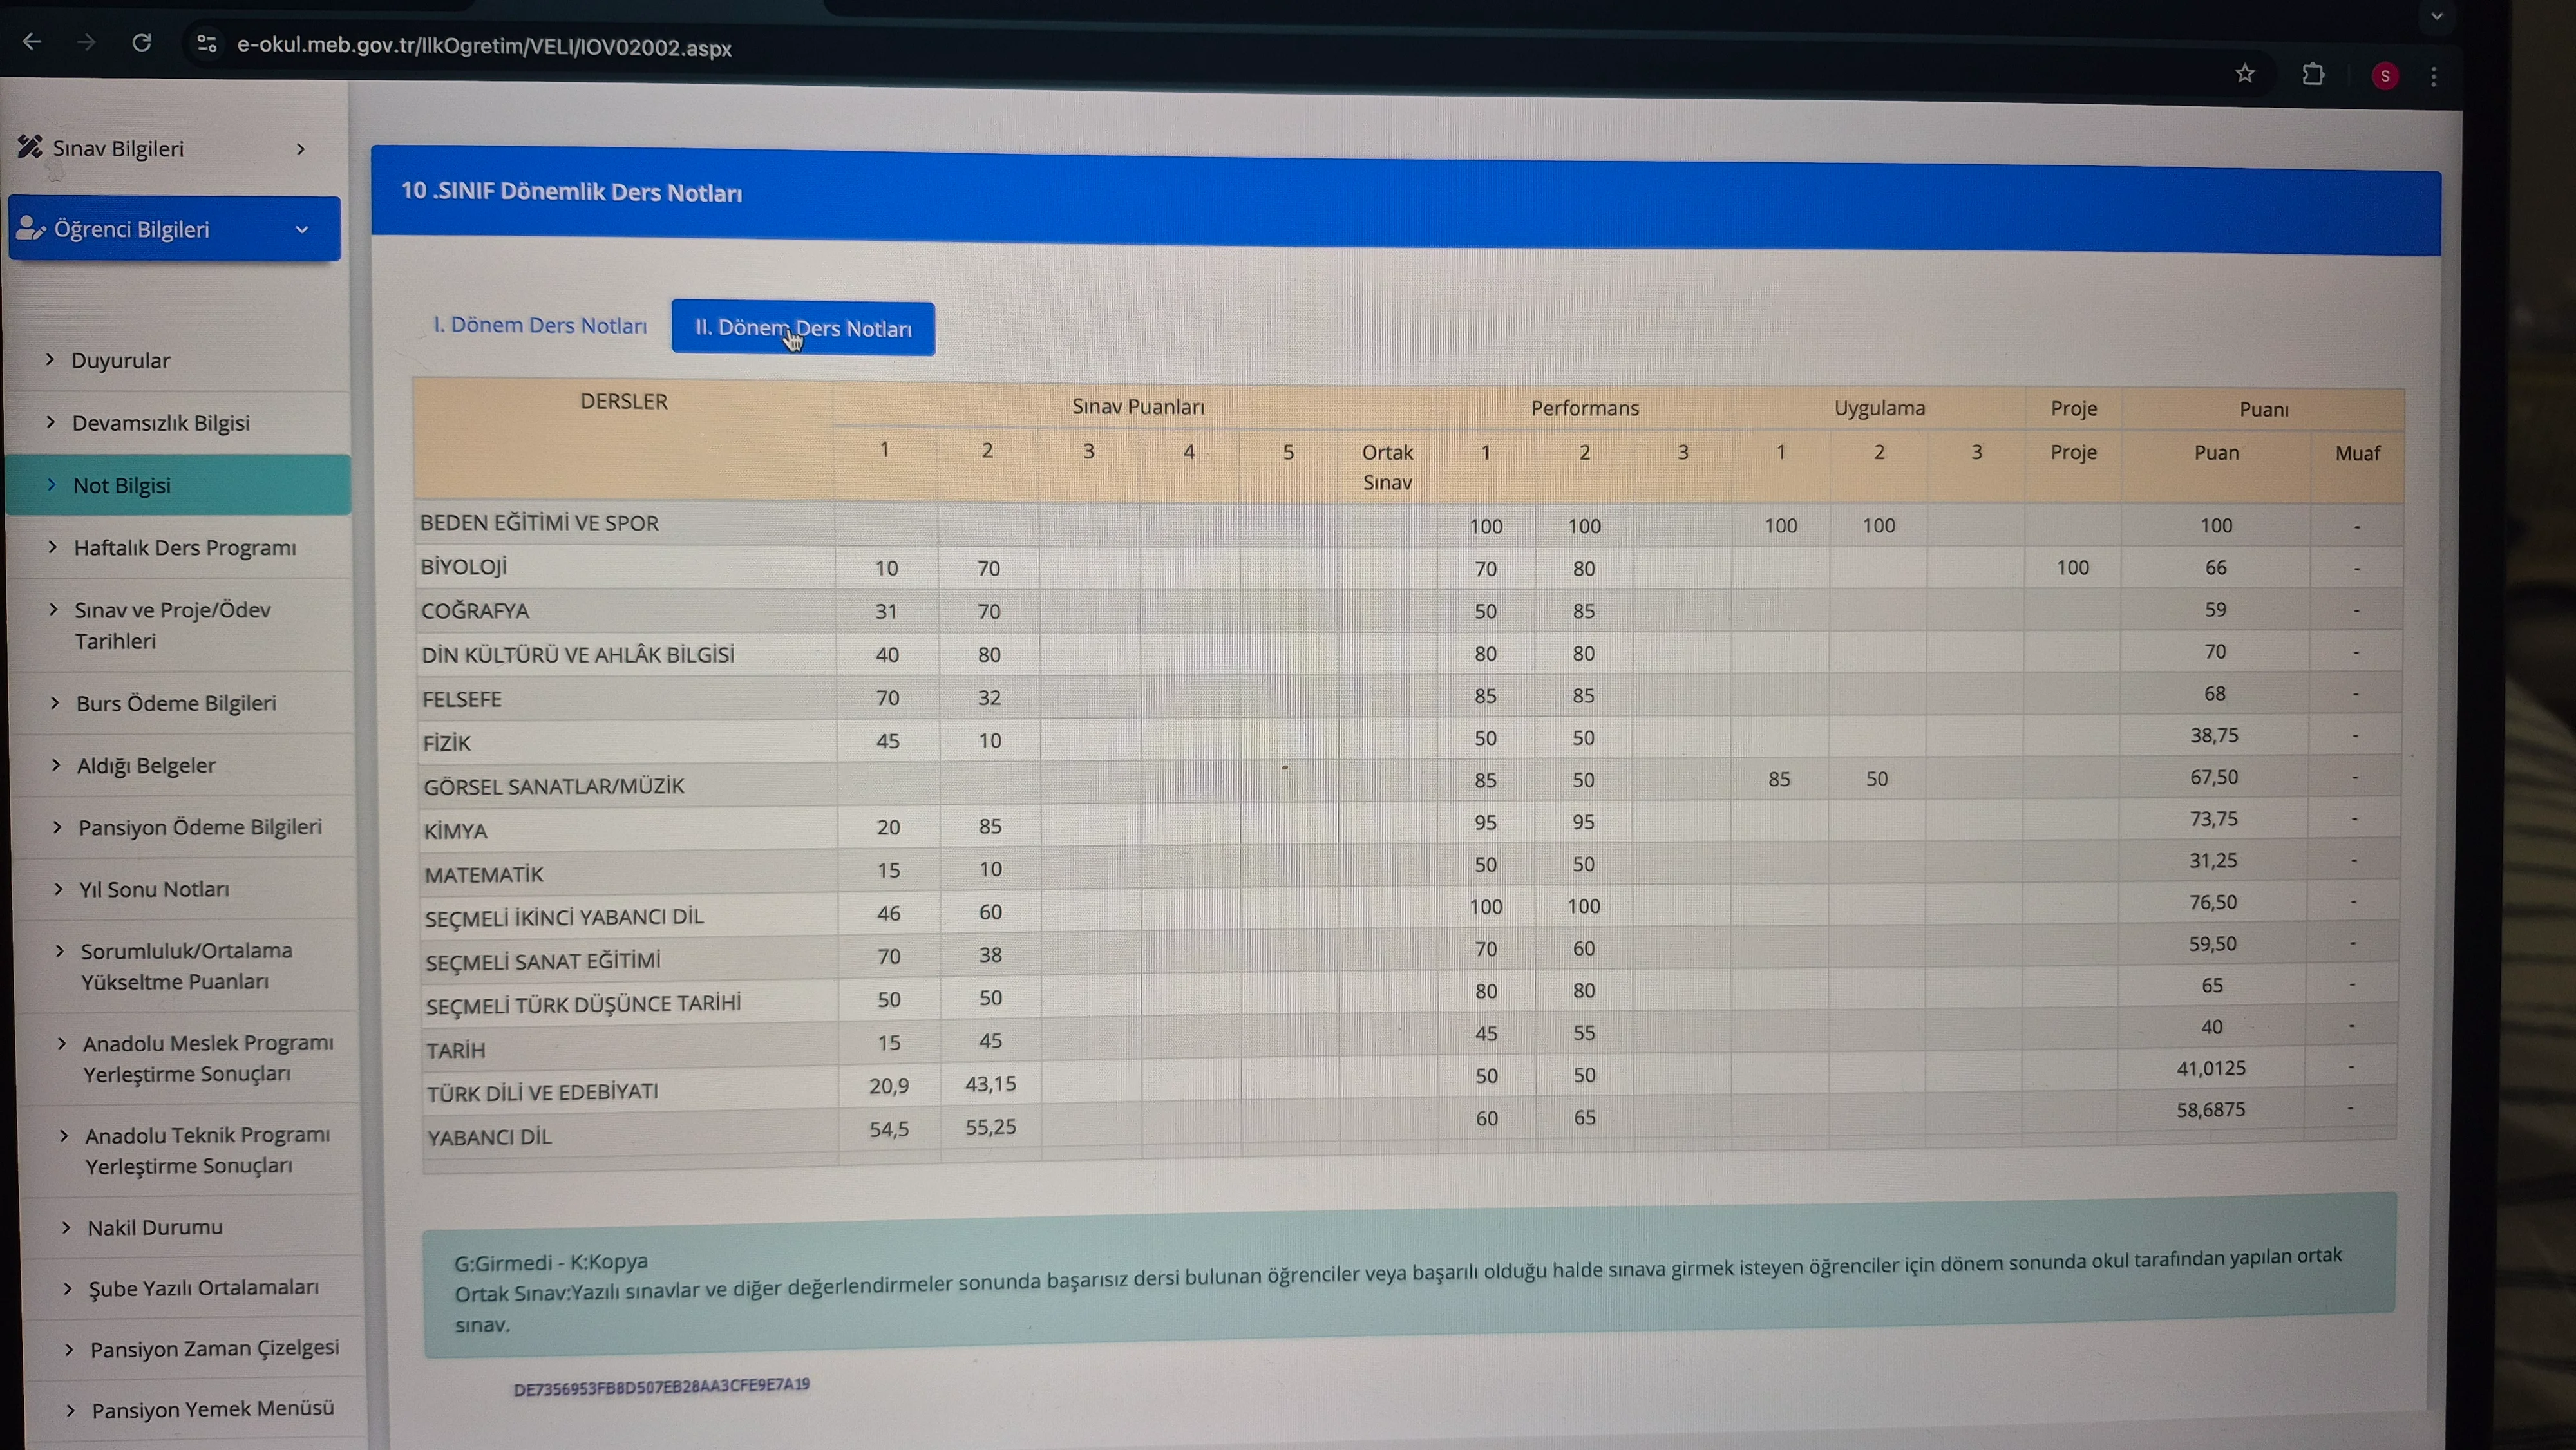The height and width of the screenshot is (1450, 2576).
Task: Open Devamsızlık Bilgisi in sidebar
Action: click(160, 423)
